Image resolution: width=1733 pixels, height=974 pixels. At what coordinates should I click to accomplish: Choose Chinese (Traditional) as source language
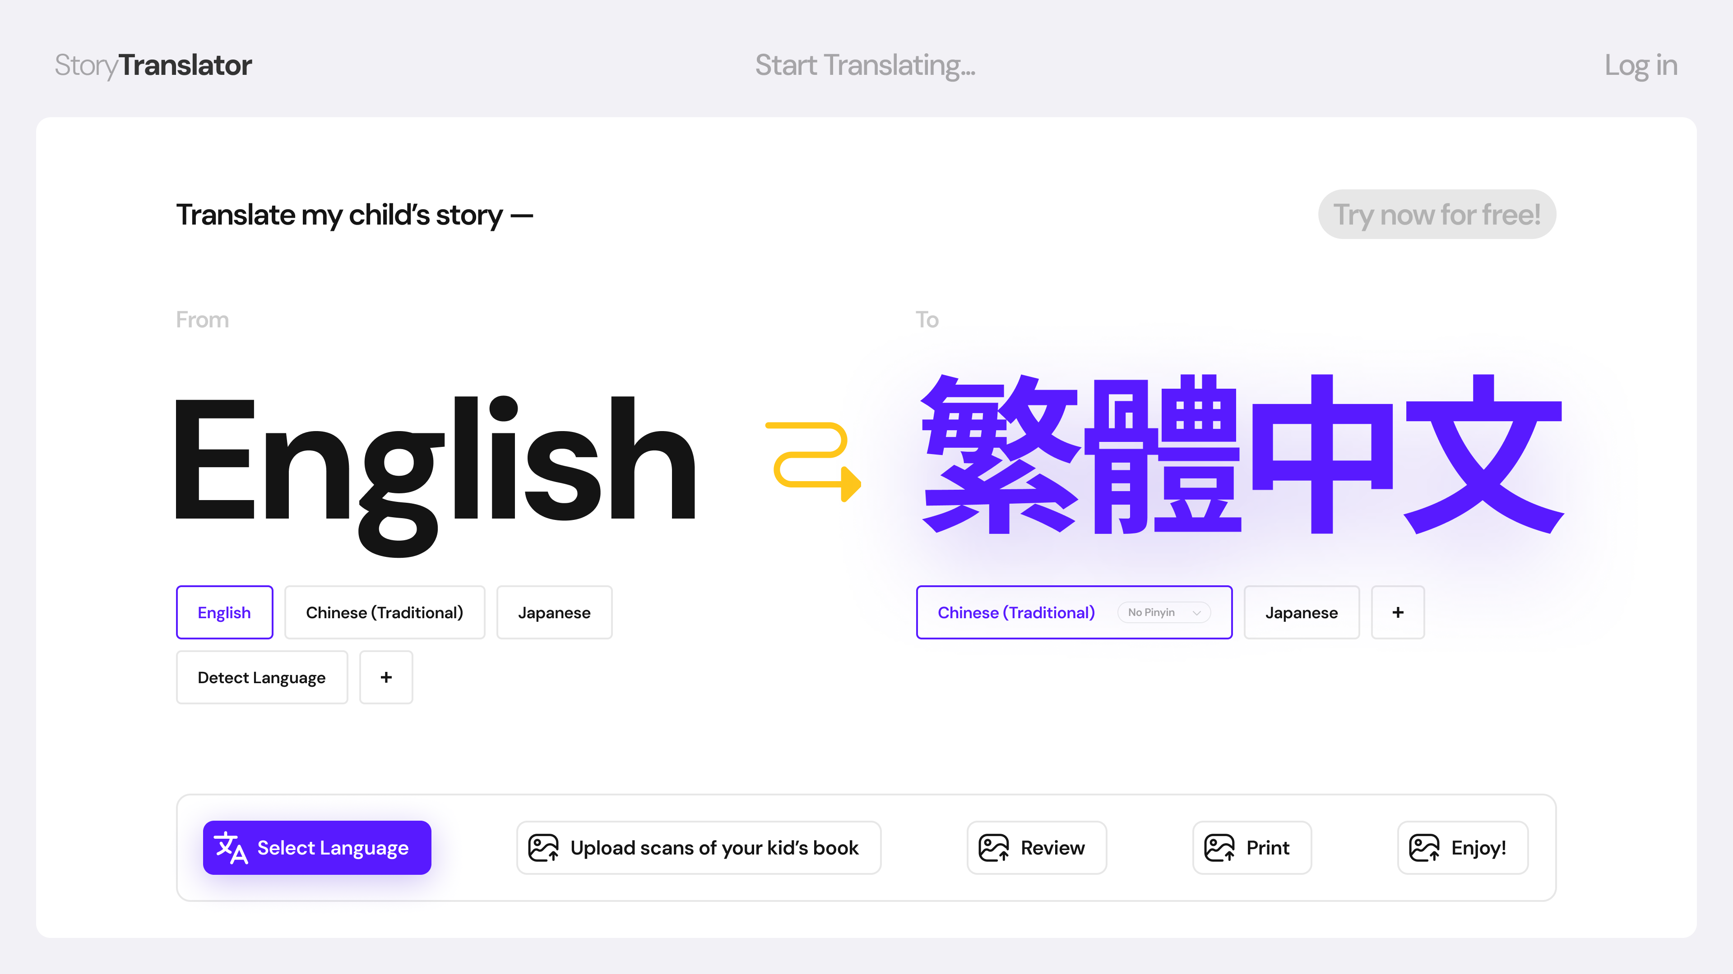pyautogui.click(x=385, y=612)
